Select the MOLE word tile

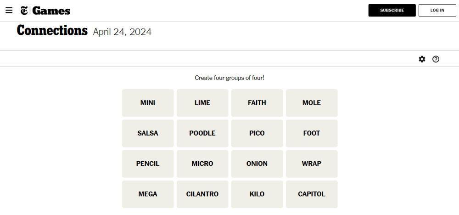pyautogui.click(x=312, y=103)
